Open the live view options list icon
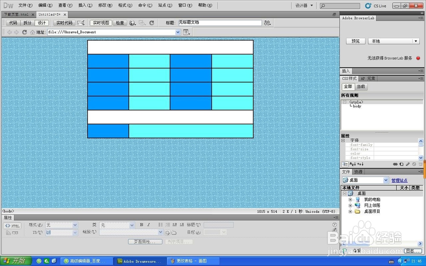Image resolution: width=426 pixels, height=266 pixels. point(187,32)
